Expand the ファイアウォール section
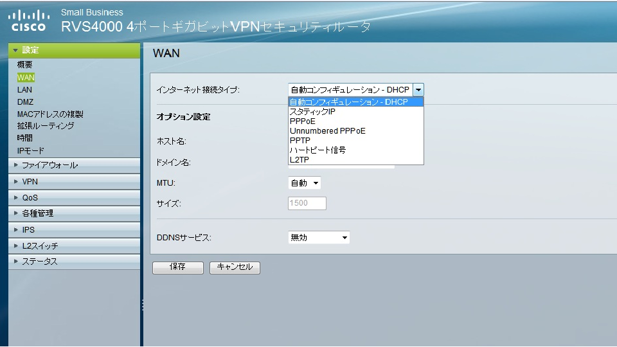 (x=74, y=165)
